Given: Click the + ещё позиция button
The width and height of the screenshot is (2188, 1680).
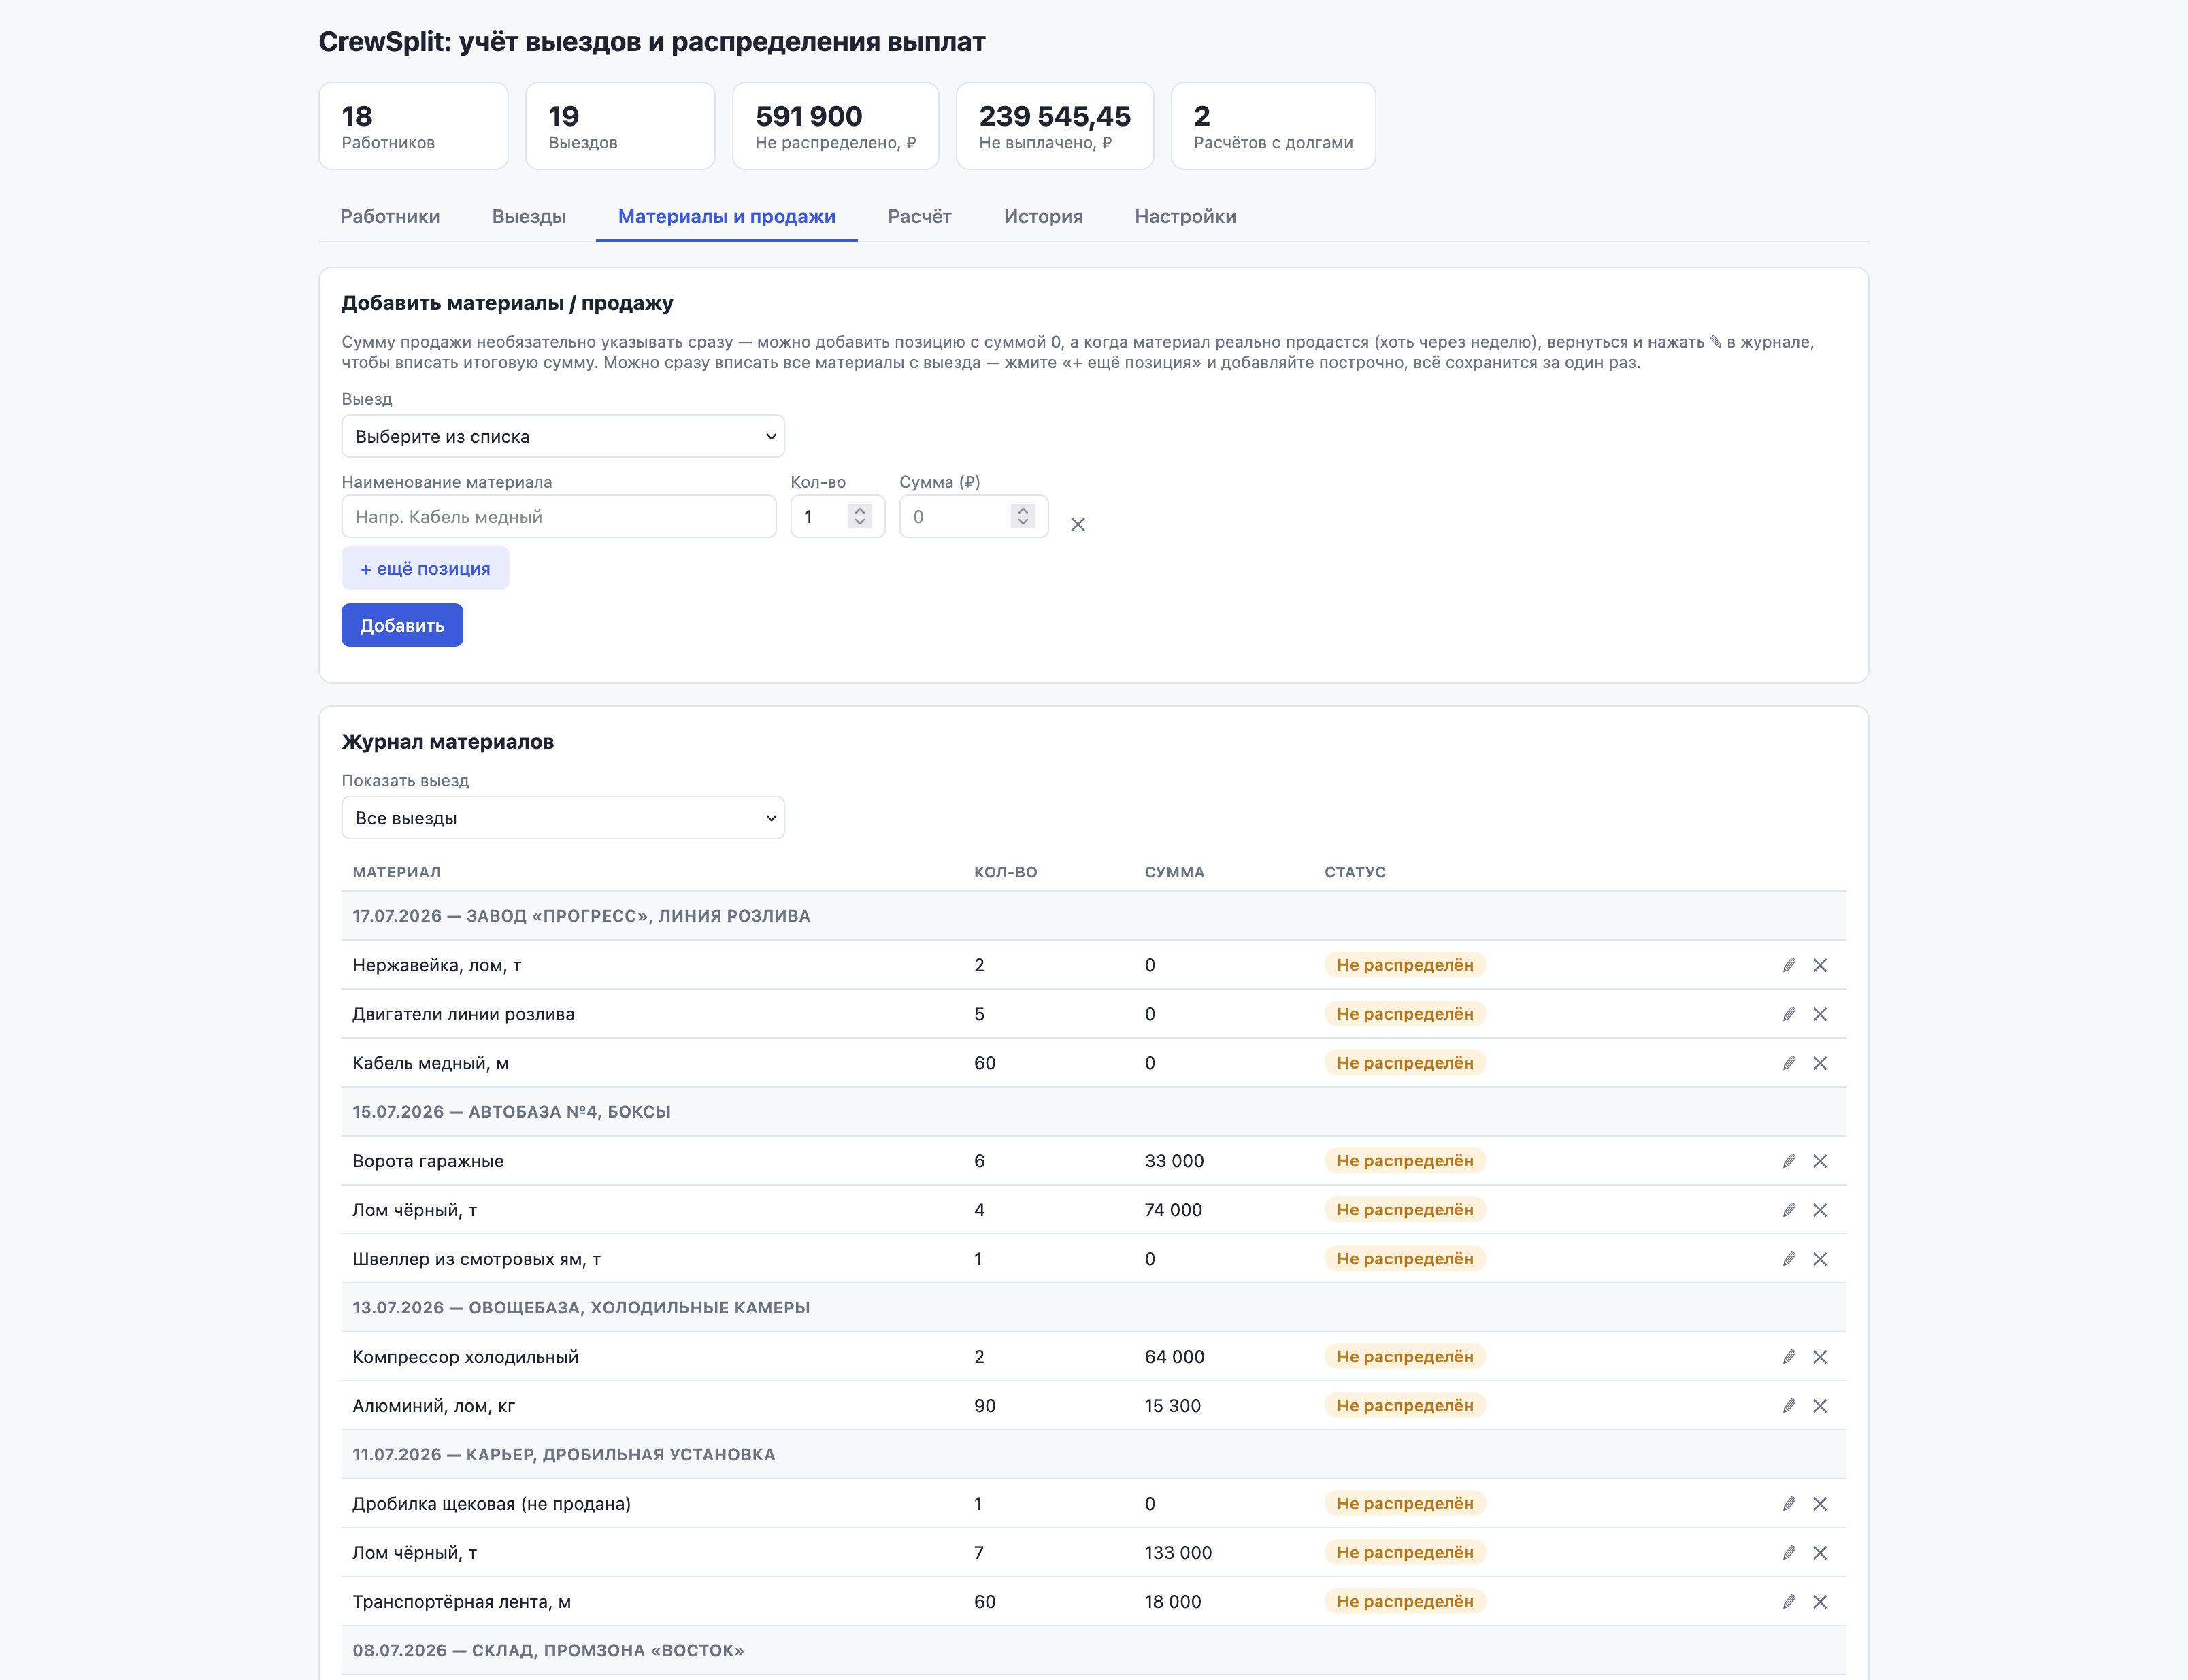Looking at the screenshot, I should coord(425,568).
